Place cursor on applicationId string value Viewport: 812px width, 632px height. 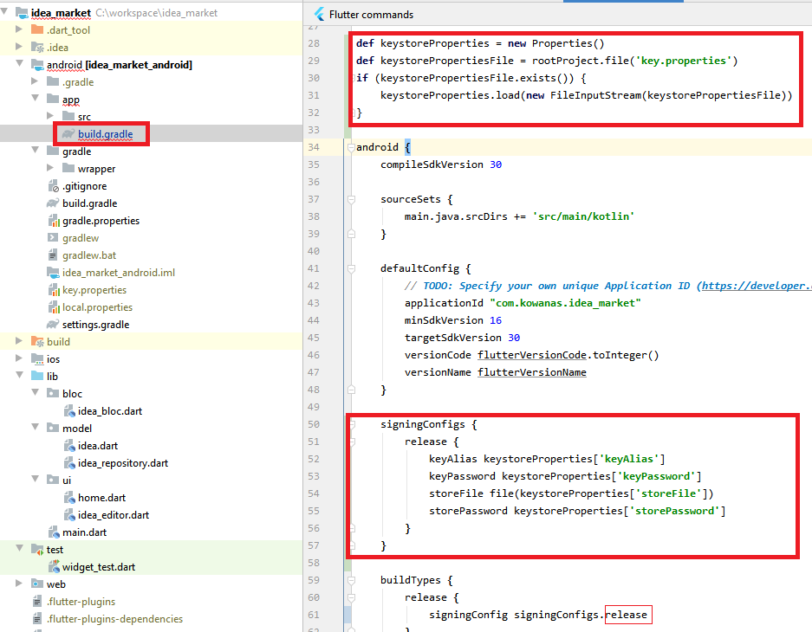(565, 303)
